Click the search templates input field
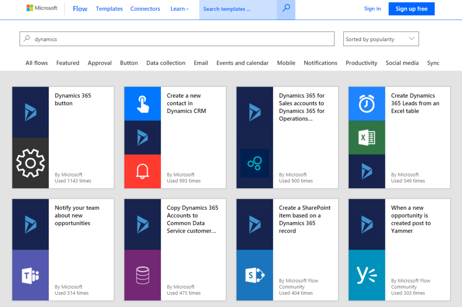 click(238, 9)
